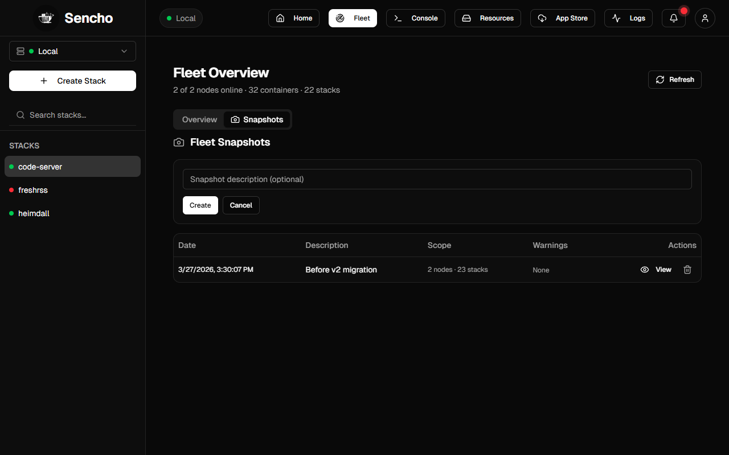
Task: Click the Fleet Overview heading
Action: [221, 73]
